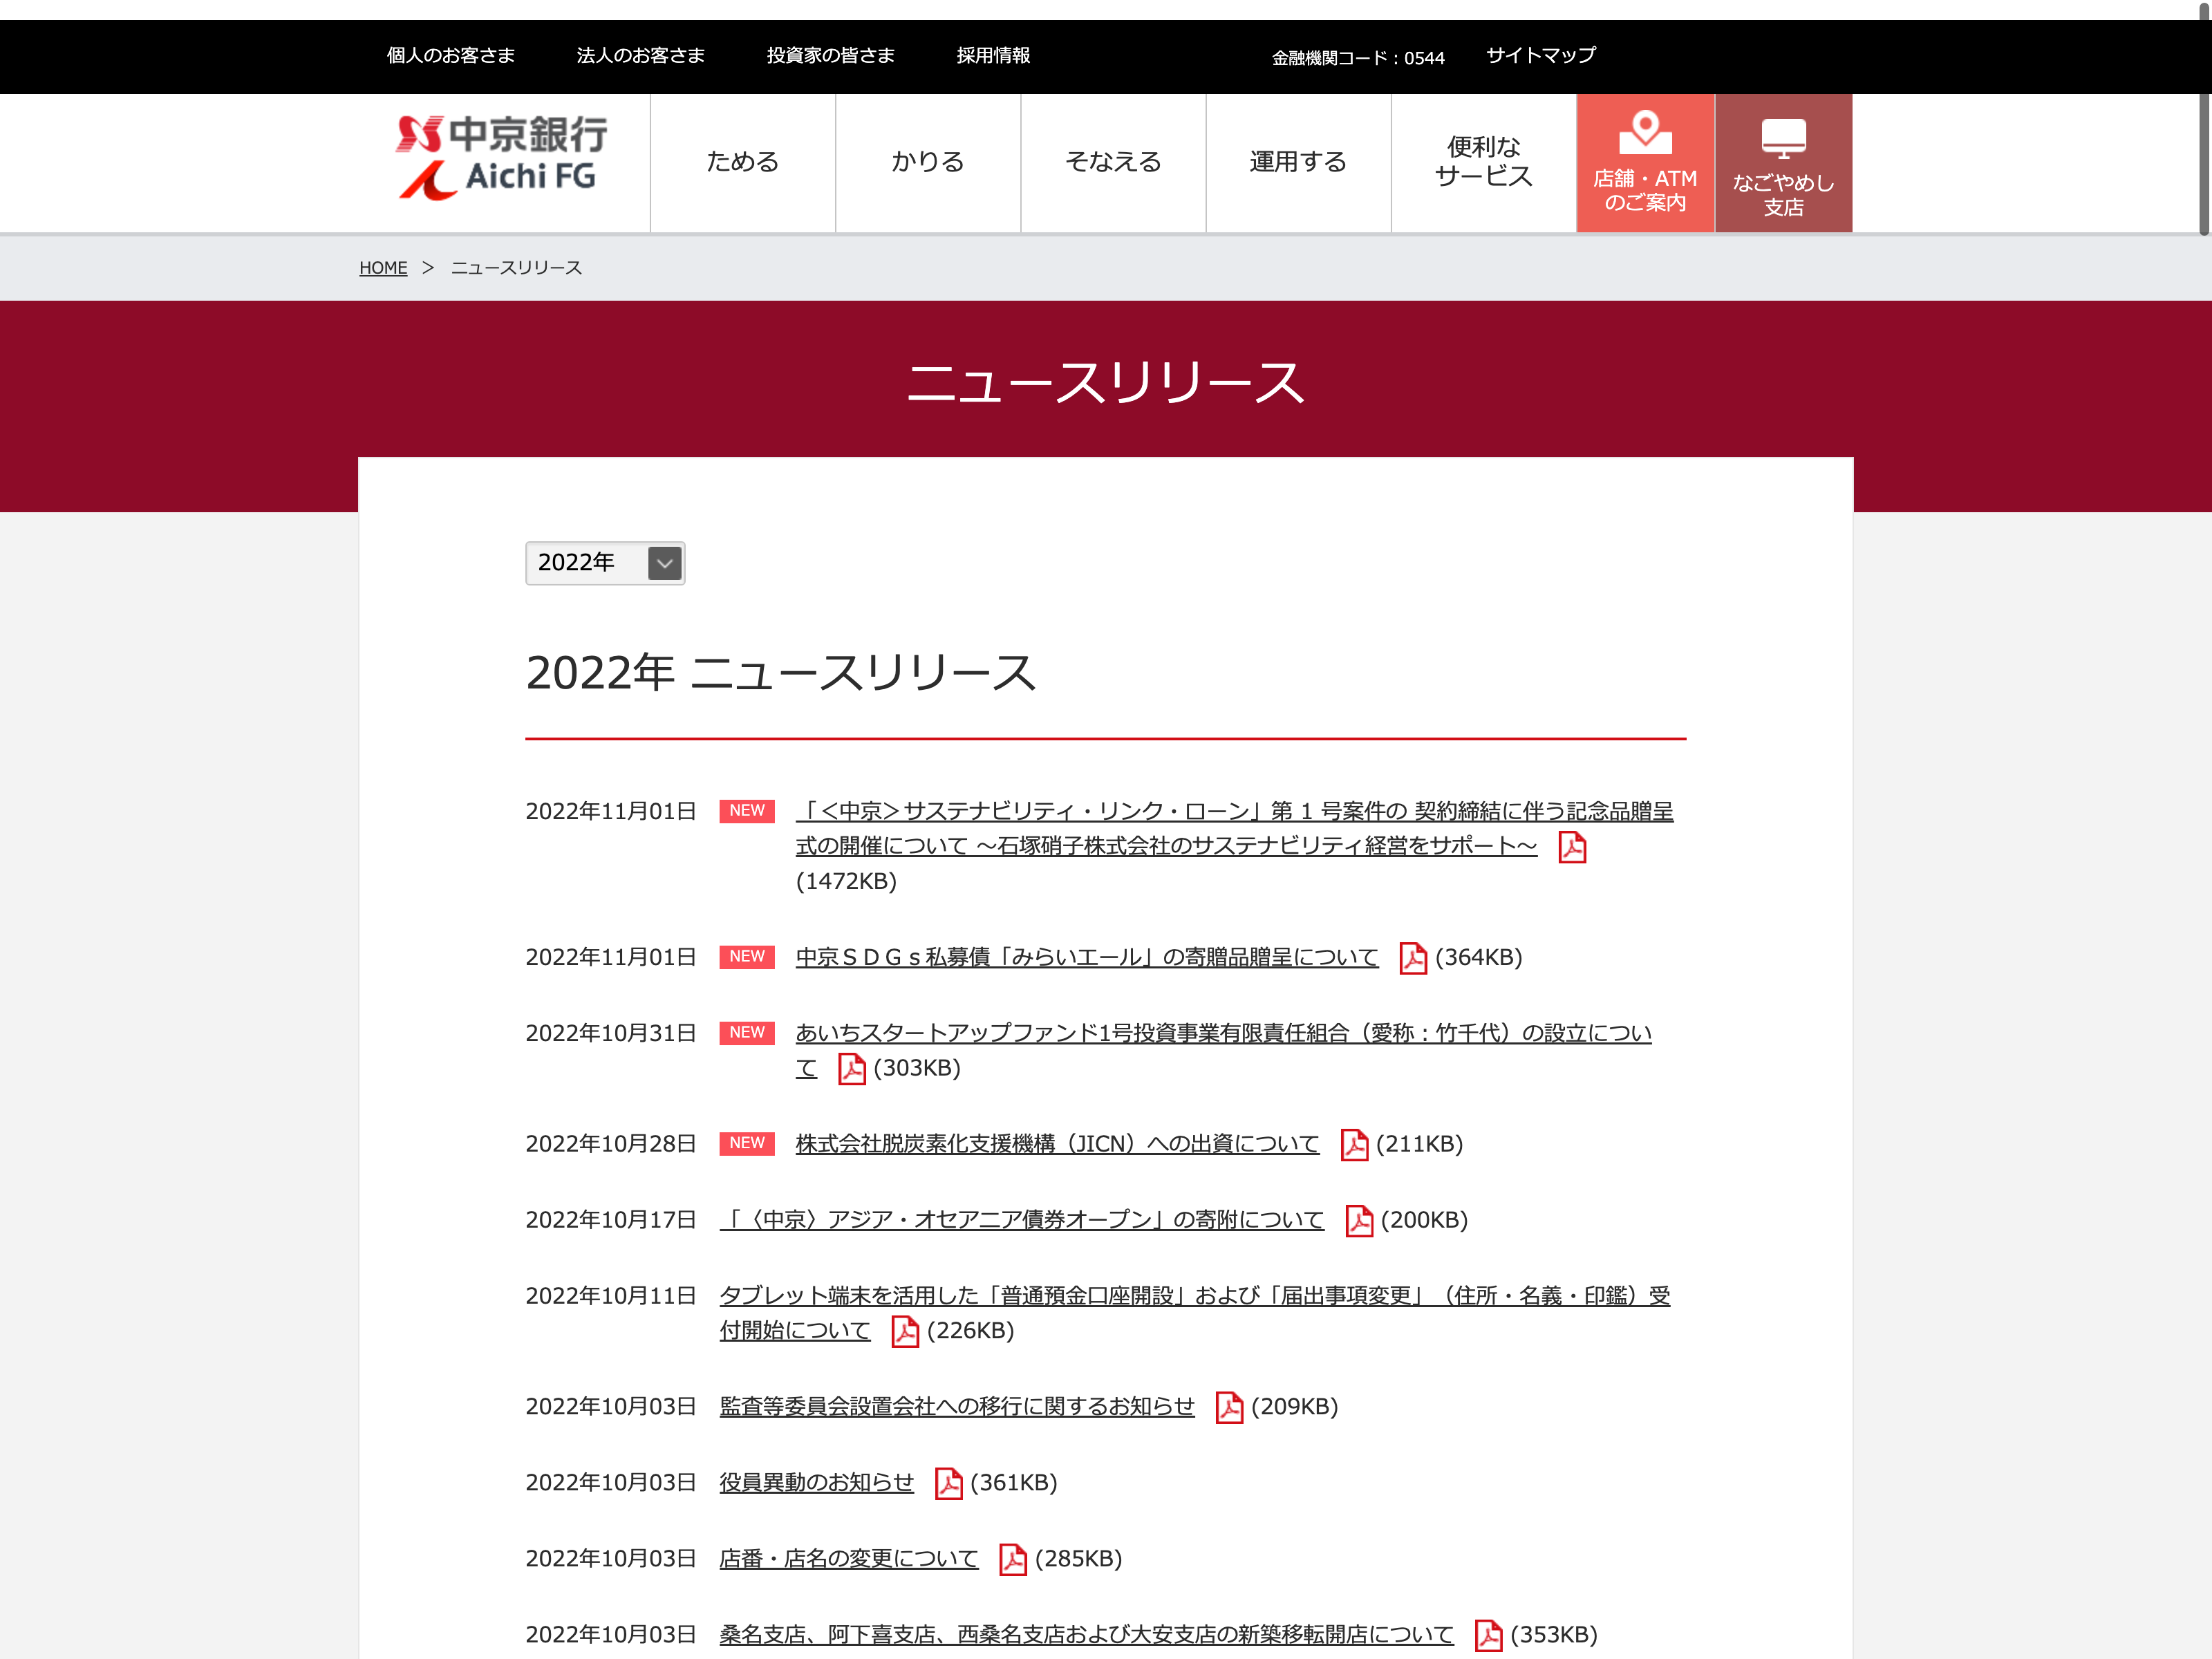Open the 監査等委員会設置会社への移行 news link
The width and height of the screenshot is (2212, 1659).
[x=956, y=1406]
